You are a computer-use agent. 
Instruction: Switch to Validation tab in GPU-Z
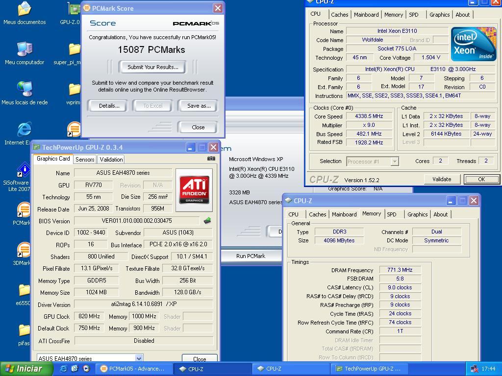click(x=111, y=159)
